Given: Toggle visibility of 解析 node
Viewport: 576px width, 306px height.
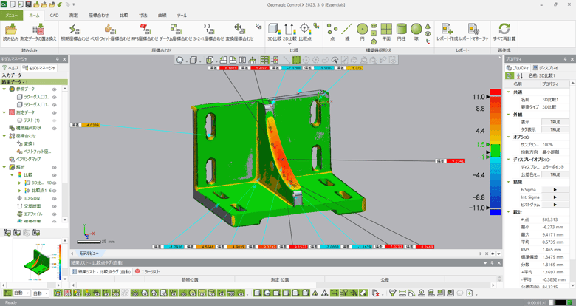Looking at the screenshot, I should coord(54,167).
